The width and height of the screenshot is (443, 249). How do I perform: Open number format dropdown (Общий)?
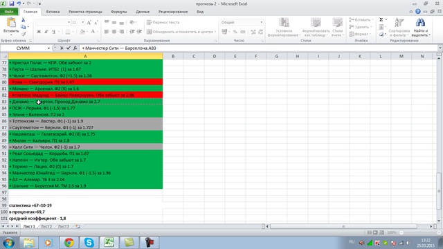point(262,22)
